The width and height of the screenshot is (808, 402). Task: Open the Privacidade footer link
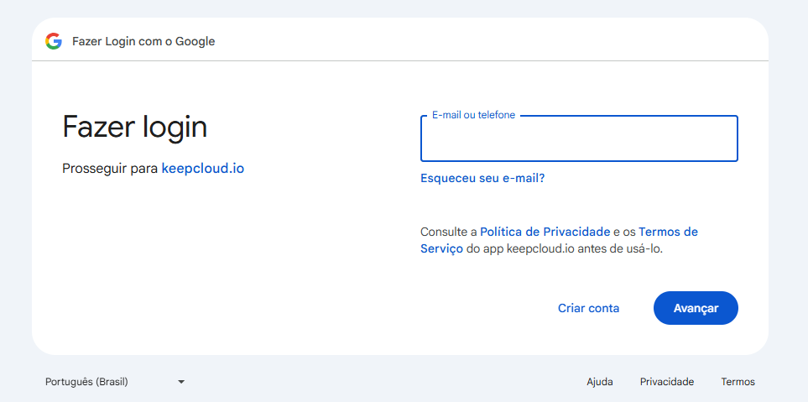[667, 382]
